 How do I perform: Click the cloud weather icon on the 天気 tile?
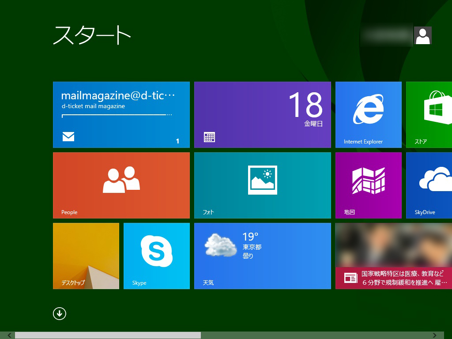coord(220,245)
